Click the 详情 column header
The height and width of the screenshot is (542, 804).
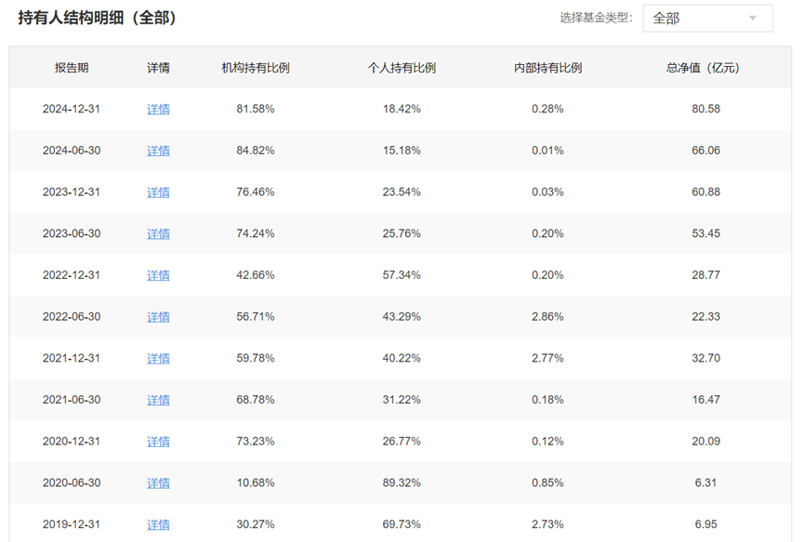[158, 68]
